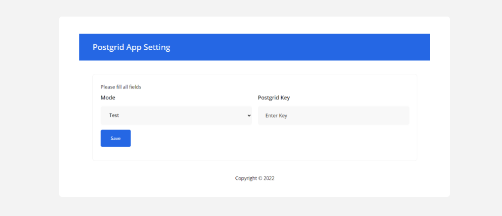
Task: Click the 'Enter Key' placeholder text
Action: coord(276,116)
